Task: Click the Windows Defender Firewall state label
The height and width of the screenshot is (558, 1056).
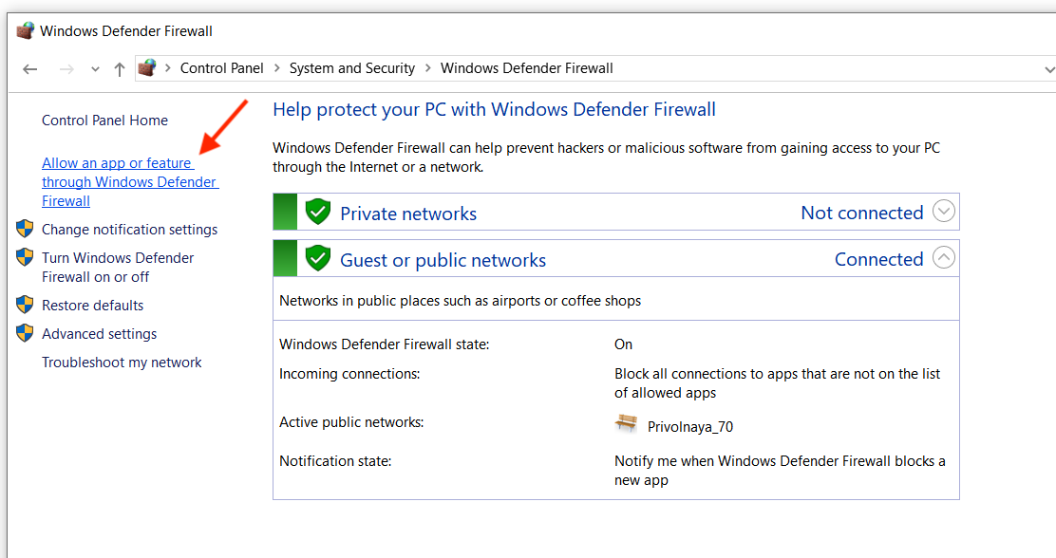Action: click(384, 344)
